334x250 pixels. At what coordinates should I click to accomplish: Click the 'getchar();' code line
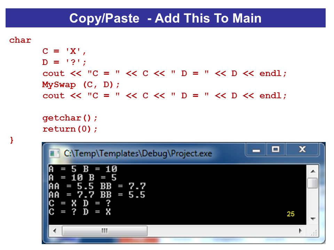[x=70, y=118]
